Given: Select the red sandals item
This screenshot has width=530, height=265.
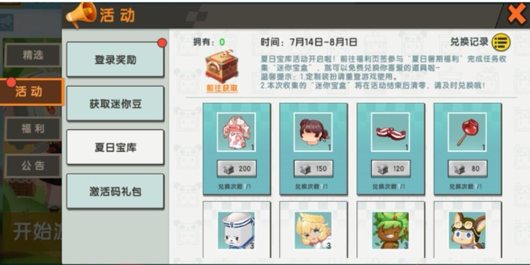Looking at the screenshot, I should coord(390,132).
